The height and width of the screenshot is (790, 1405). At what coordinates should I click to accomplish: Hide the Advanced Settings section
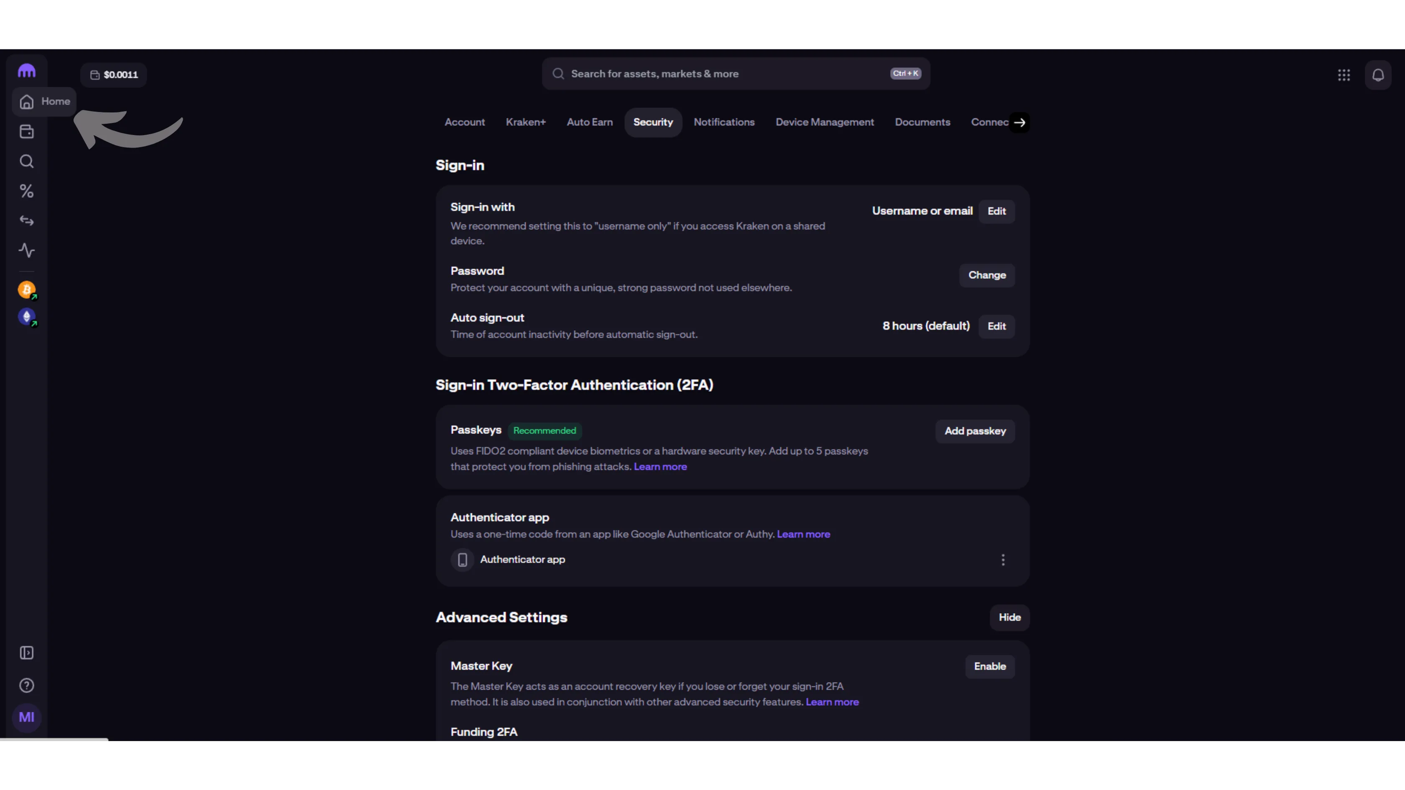coord(1009,617)
